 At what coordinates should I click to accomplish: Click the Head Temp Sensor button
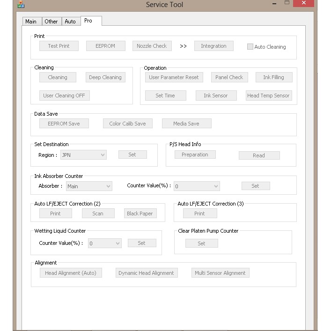[268, 96]
